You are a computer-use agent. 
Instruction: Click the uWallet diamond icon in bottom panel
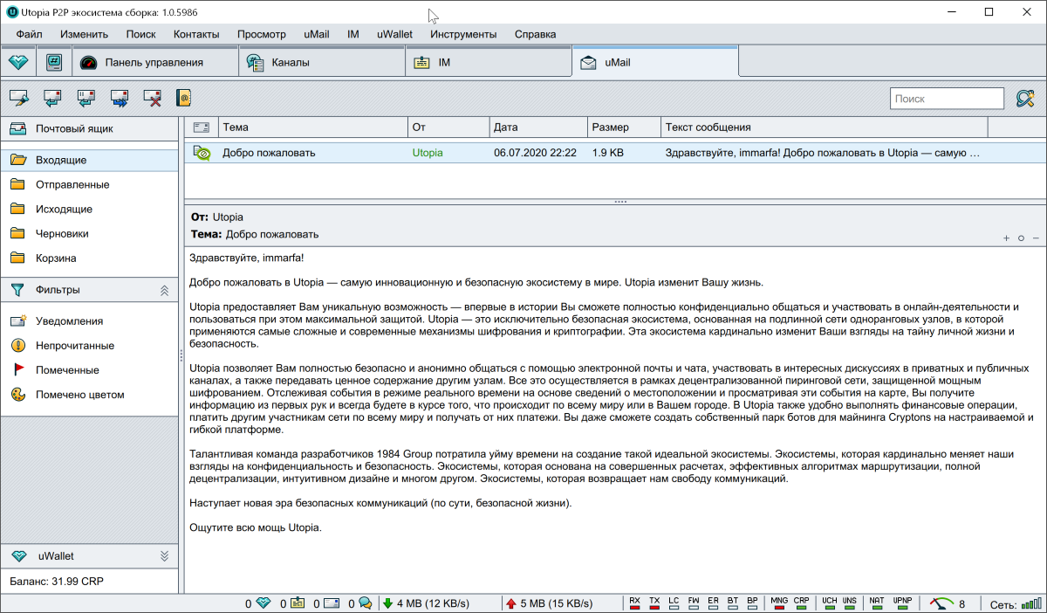pyautogui.click(x=18, y=556)
